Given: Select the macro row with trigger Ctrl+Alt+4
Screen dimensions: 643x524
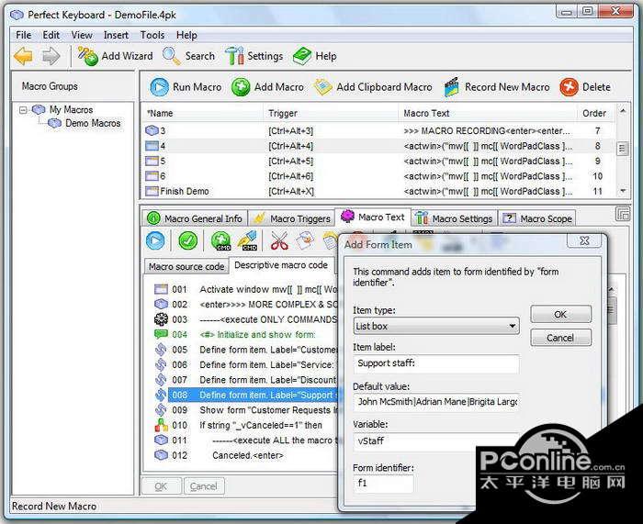Looking at the screenshot, I should (379, 146).
